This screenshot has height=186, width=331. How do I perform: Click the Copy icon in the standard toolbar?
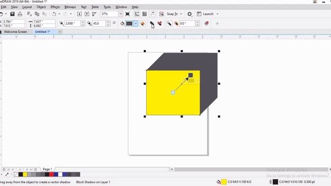[37, 14]
